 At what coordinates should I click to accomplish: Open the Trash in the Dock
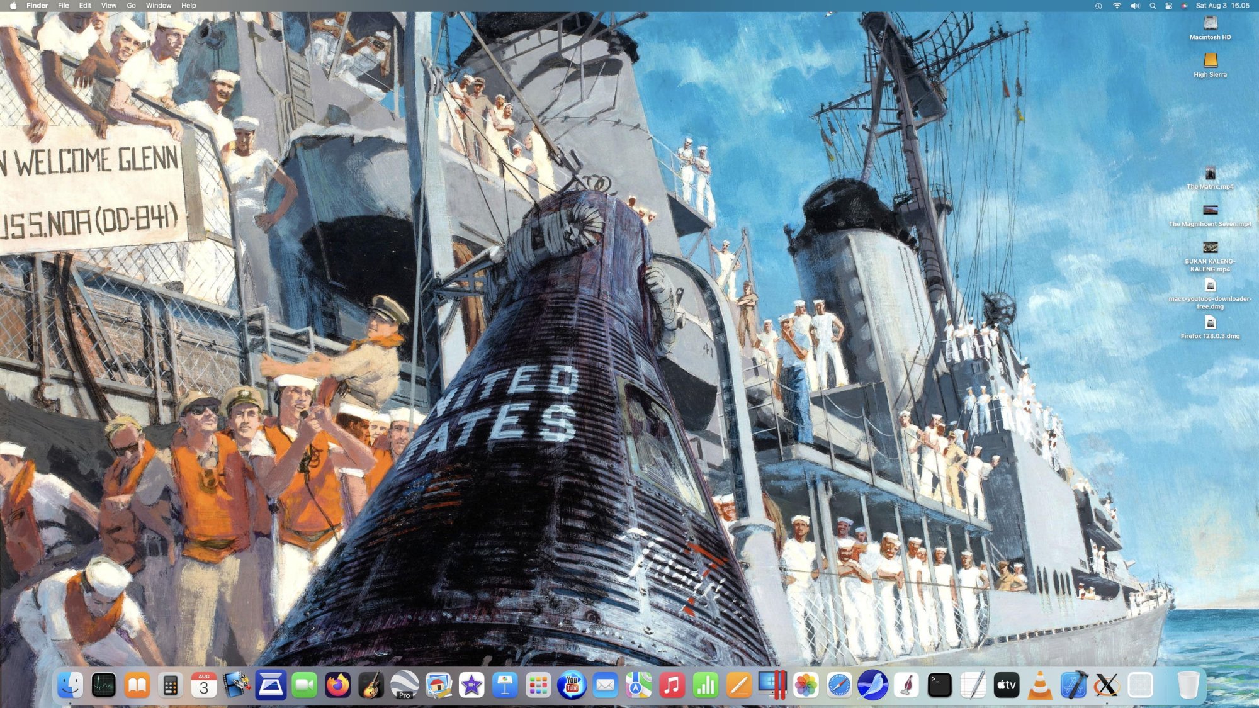pyautogui.click(x=1187, y=685)
